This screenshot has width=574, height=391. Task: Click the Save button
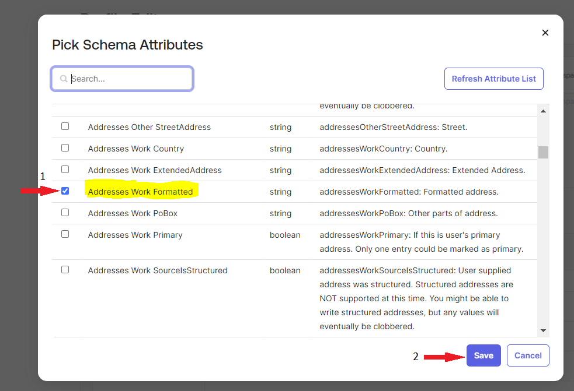click(x=483, y=355)
